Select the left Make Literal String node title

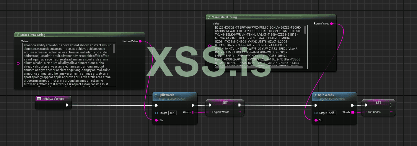[x=33, y=35]
